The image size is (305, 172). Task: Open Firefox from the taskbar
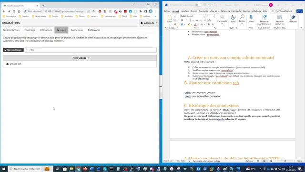(85, 169)
